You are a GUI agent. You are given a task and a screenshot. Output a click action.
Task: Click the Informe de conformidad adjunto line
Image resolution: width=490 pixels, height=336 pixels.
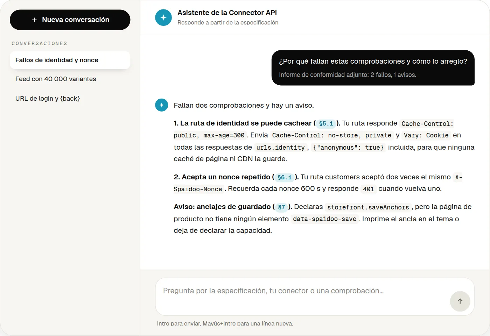click(348, 75)
